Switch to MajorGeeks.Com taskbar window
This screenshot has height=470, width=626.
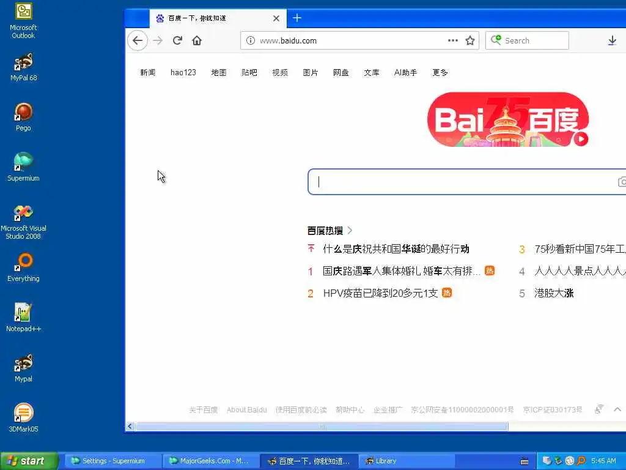211,461
